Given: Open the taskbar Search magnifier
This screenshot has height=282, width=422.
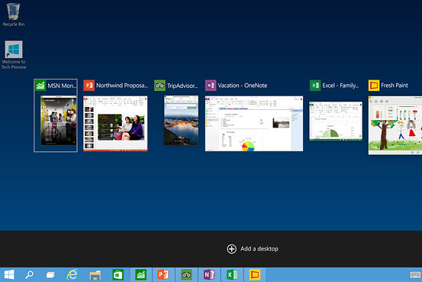Looking at the screenshot, I should (29, 274).
